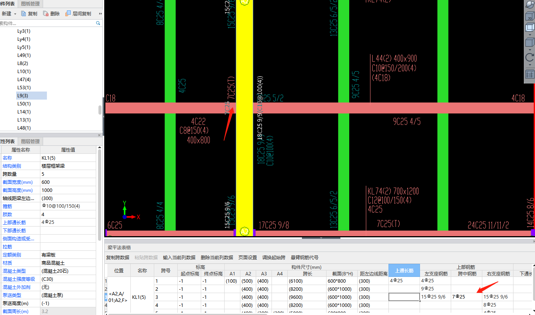Click empty 上通长筋 cell in span 3
This screenshot has height=315, width=535.
pyautogui.click(x=404, y=297)
